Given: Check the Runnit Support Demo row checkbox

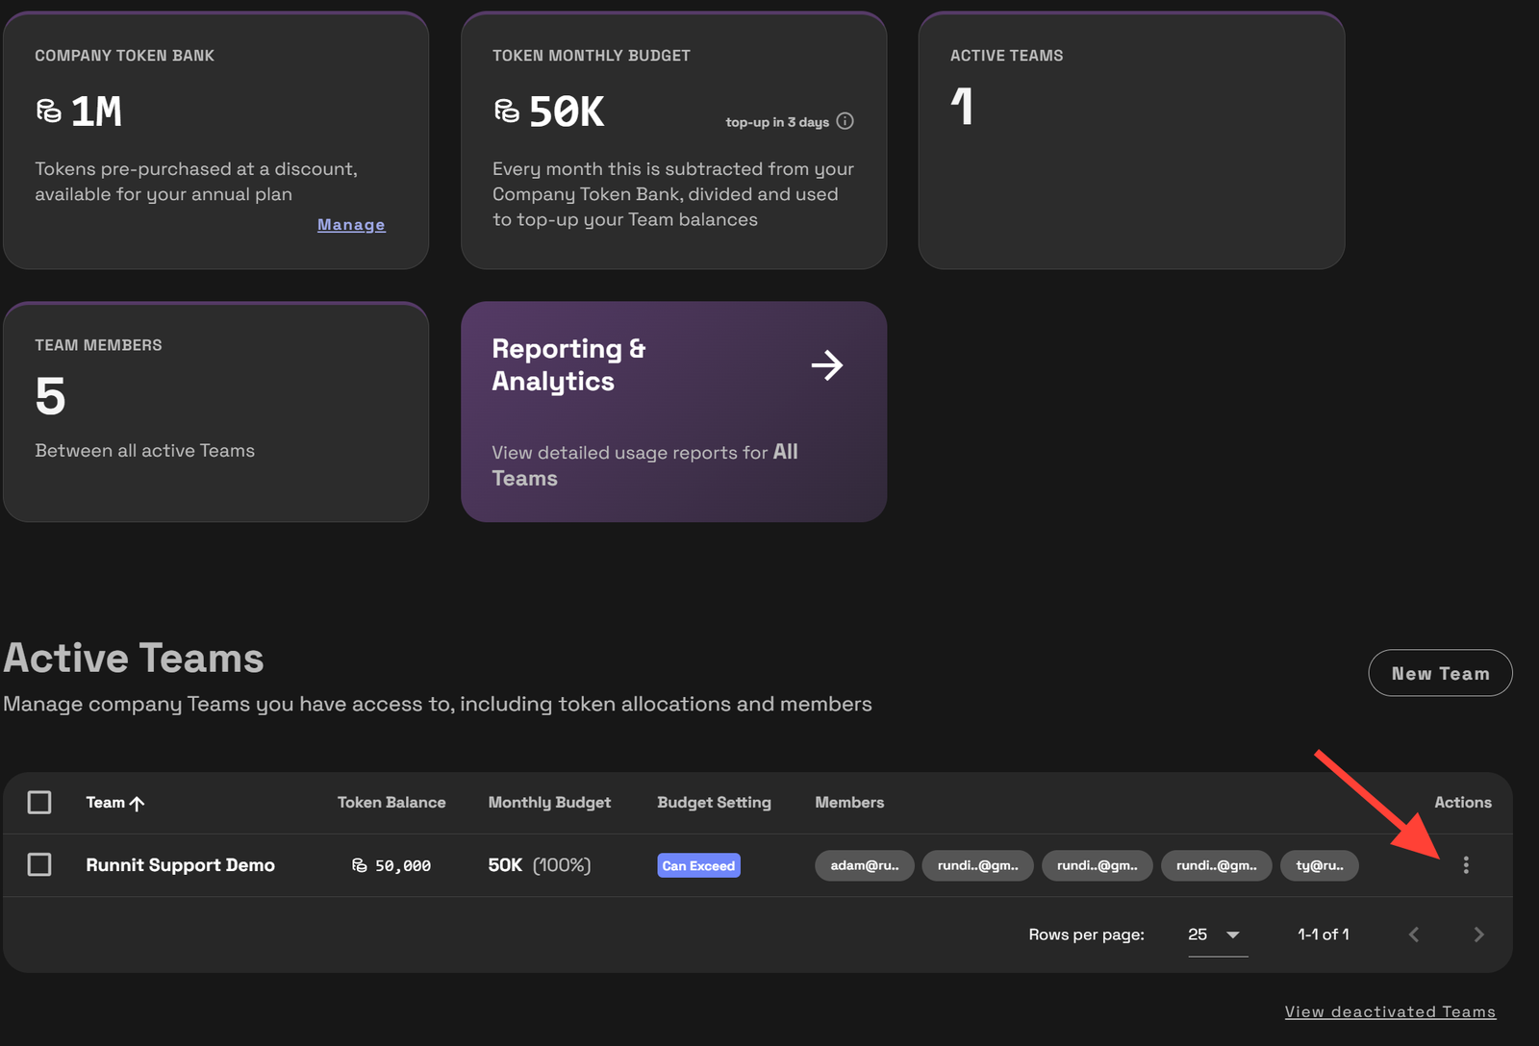Looking at the screenshot, I should pos(39,865).
